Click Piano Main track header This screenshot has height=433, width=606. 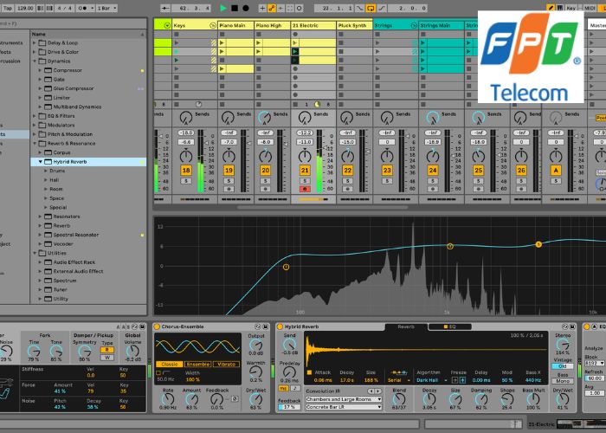[235, 26]
